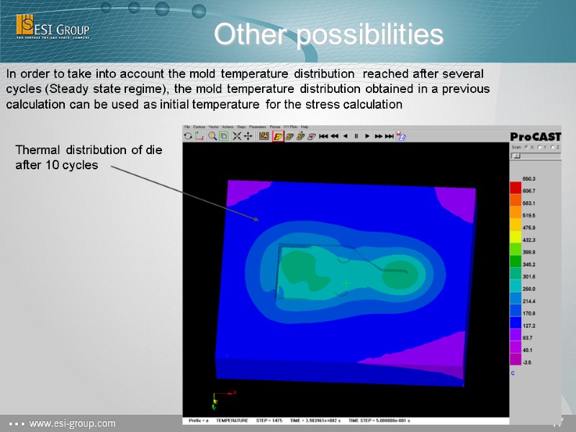The height and width of the screenshot is (432, 576).
Task: Click the red-highlighted animation icon
Action: pyautogui.click(x=278, y=135)
